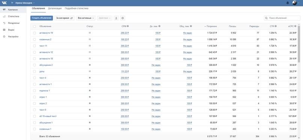Focus the Поиск объявлений search field
Image resolution: width=303 pixels, height=140 pixels.
[282, 18]
